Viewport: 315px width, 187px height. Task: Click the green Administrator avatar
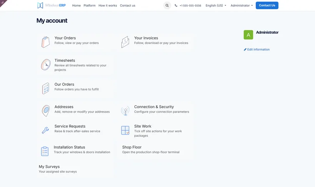point(248,34)
